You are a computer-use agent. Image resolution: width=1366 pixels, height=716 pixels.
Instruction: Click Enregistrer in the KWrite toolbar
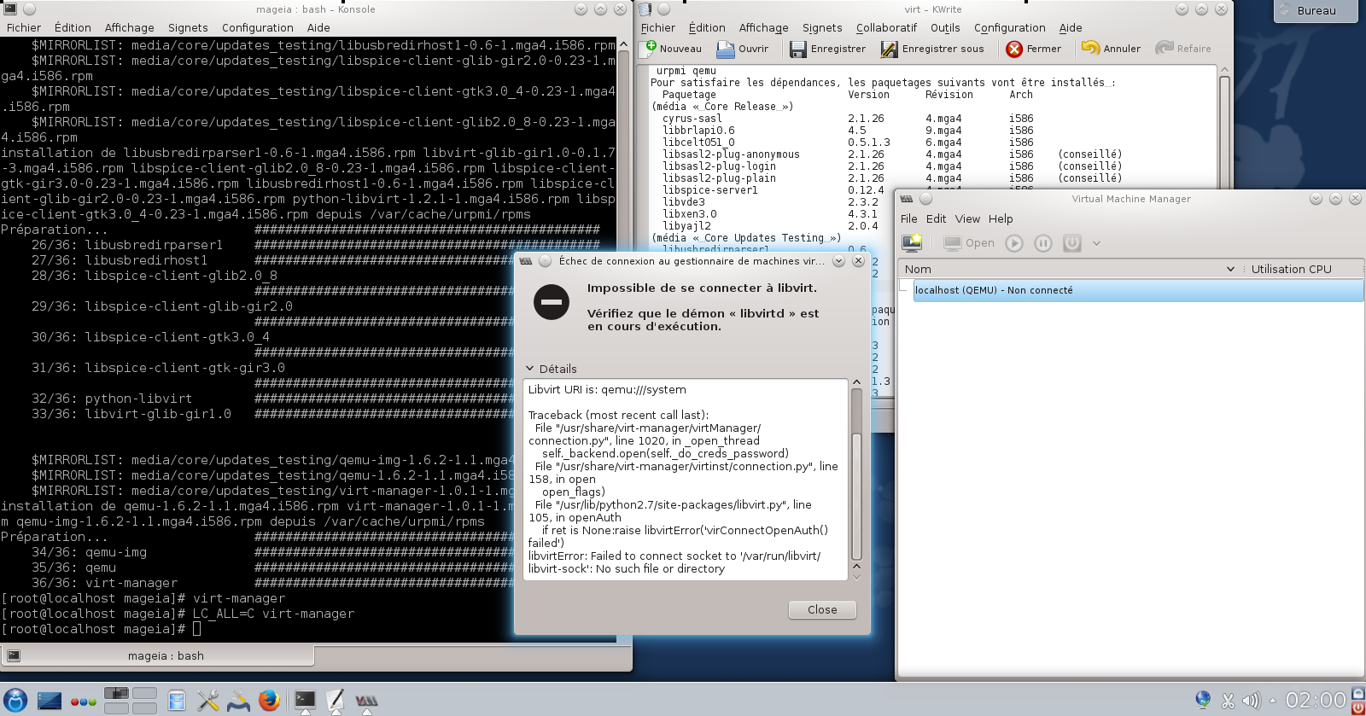(827, 49)
